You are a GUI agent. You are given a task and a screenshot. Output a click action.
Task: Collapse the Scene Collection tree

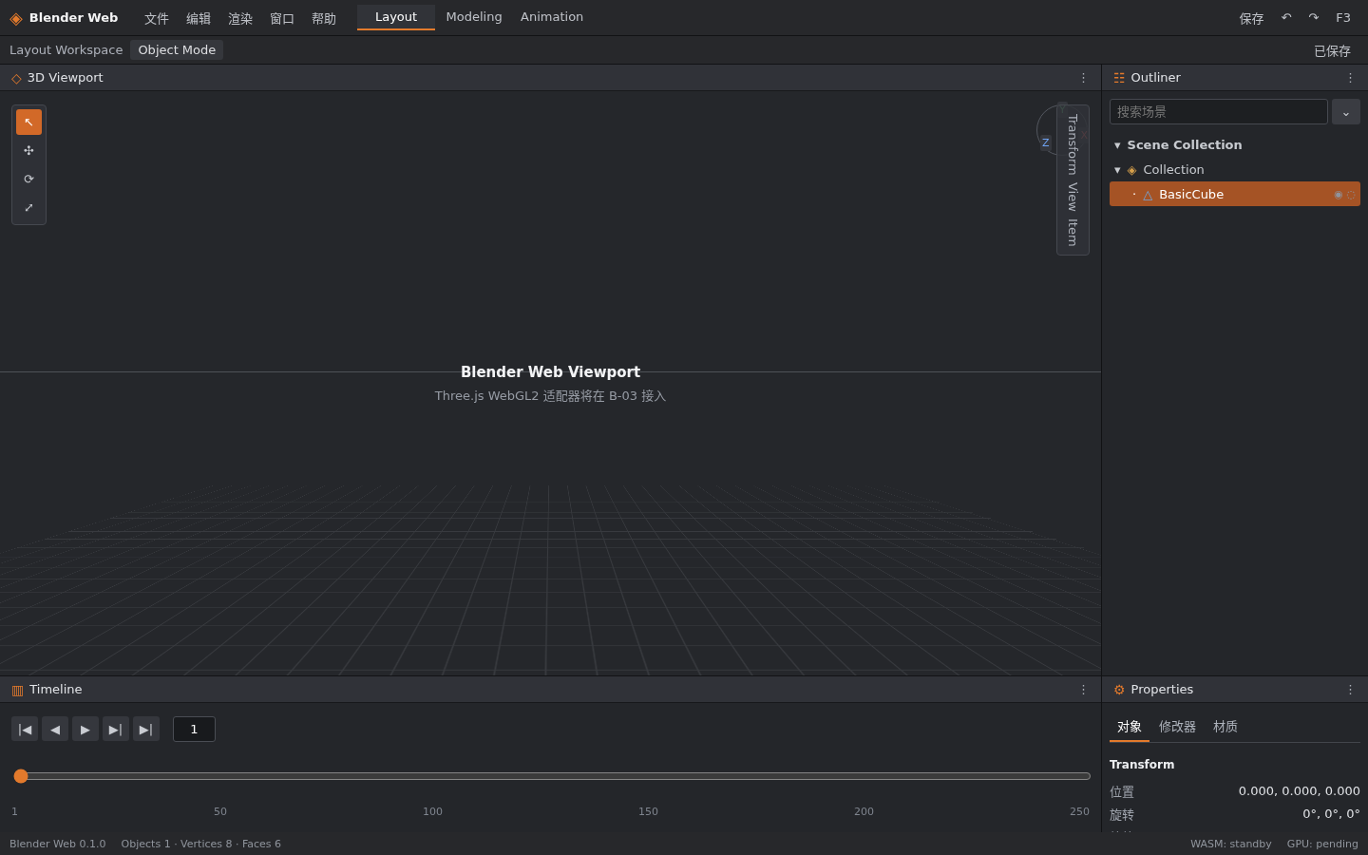coord(1117,145)
